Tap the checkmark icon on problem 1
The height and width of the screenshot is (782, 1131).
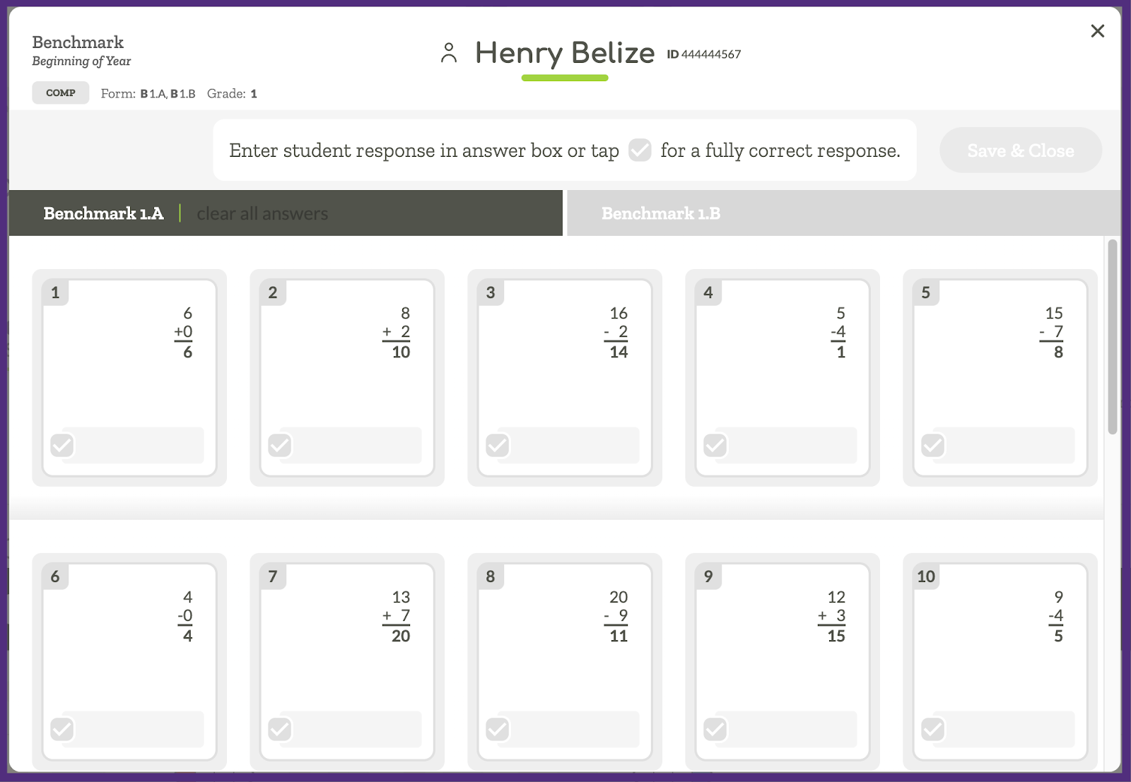61,445
